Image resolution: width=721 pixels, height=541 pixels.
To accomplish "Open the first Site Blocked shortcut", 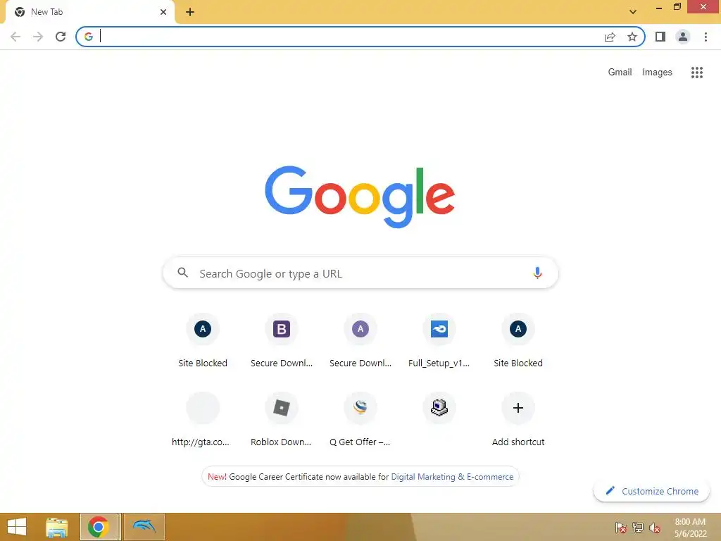I will pos(203,341).
